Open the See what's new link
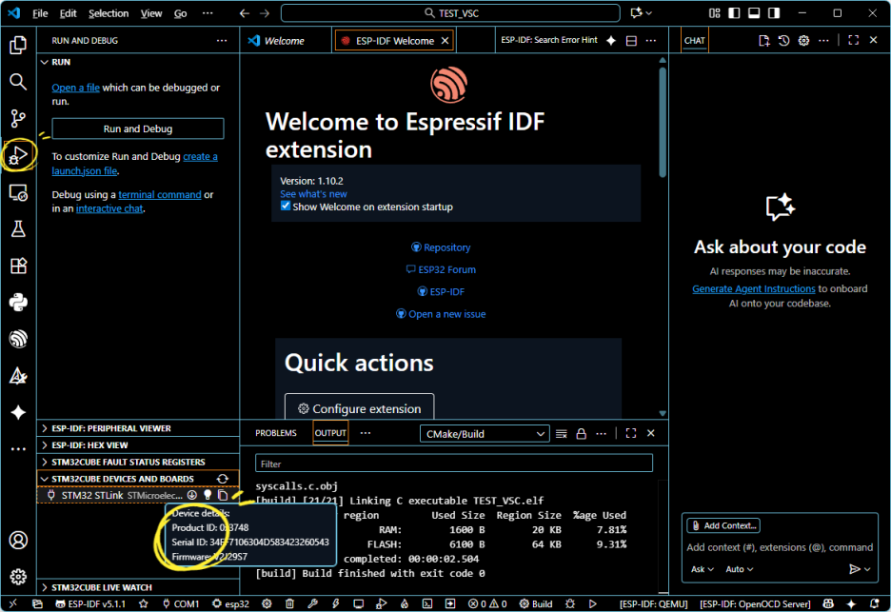 (x=313, y=194)
